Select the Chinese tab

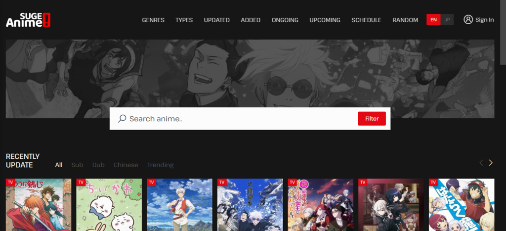pos(126,165)
